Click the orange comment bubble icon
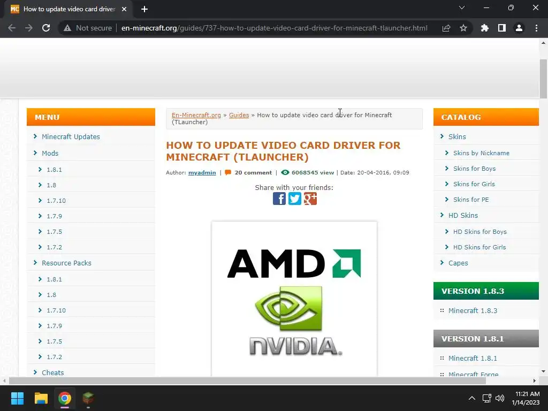The height and width of the screenshot is (411, 548). [228, 172]
